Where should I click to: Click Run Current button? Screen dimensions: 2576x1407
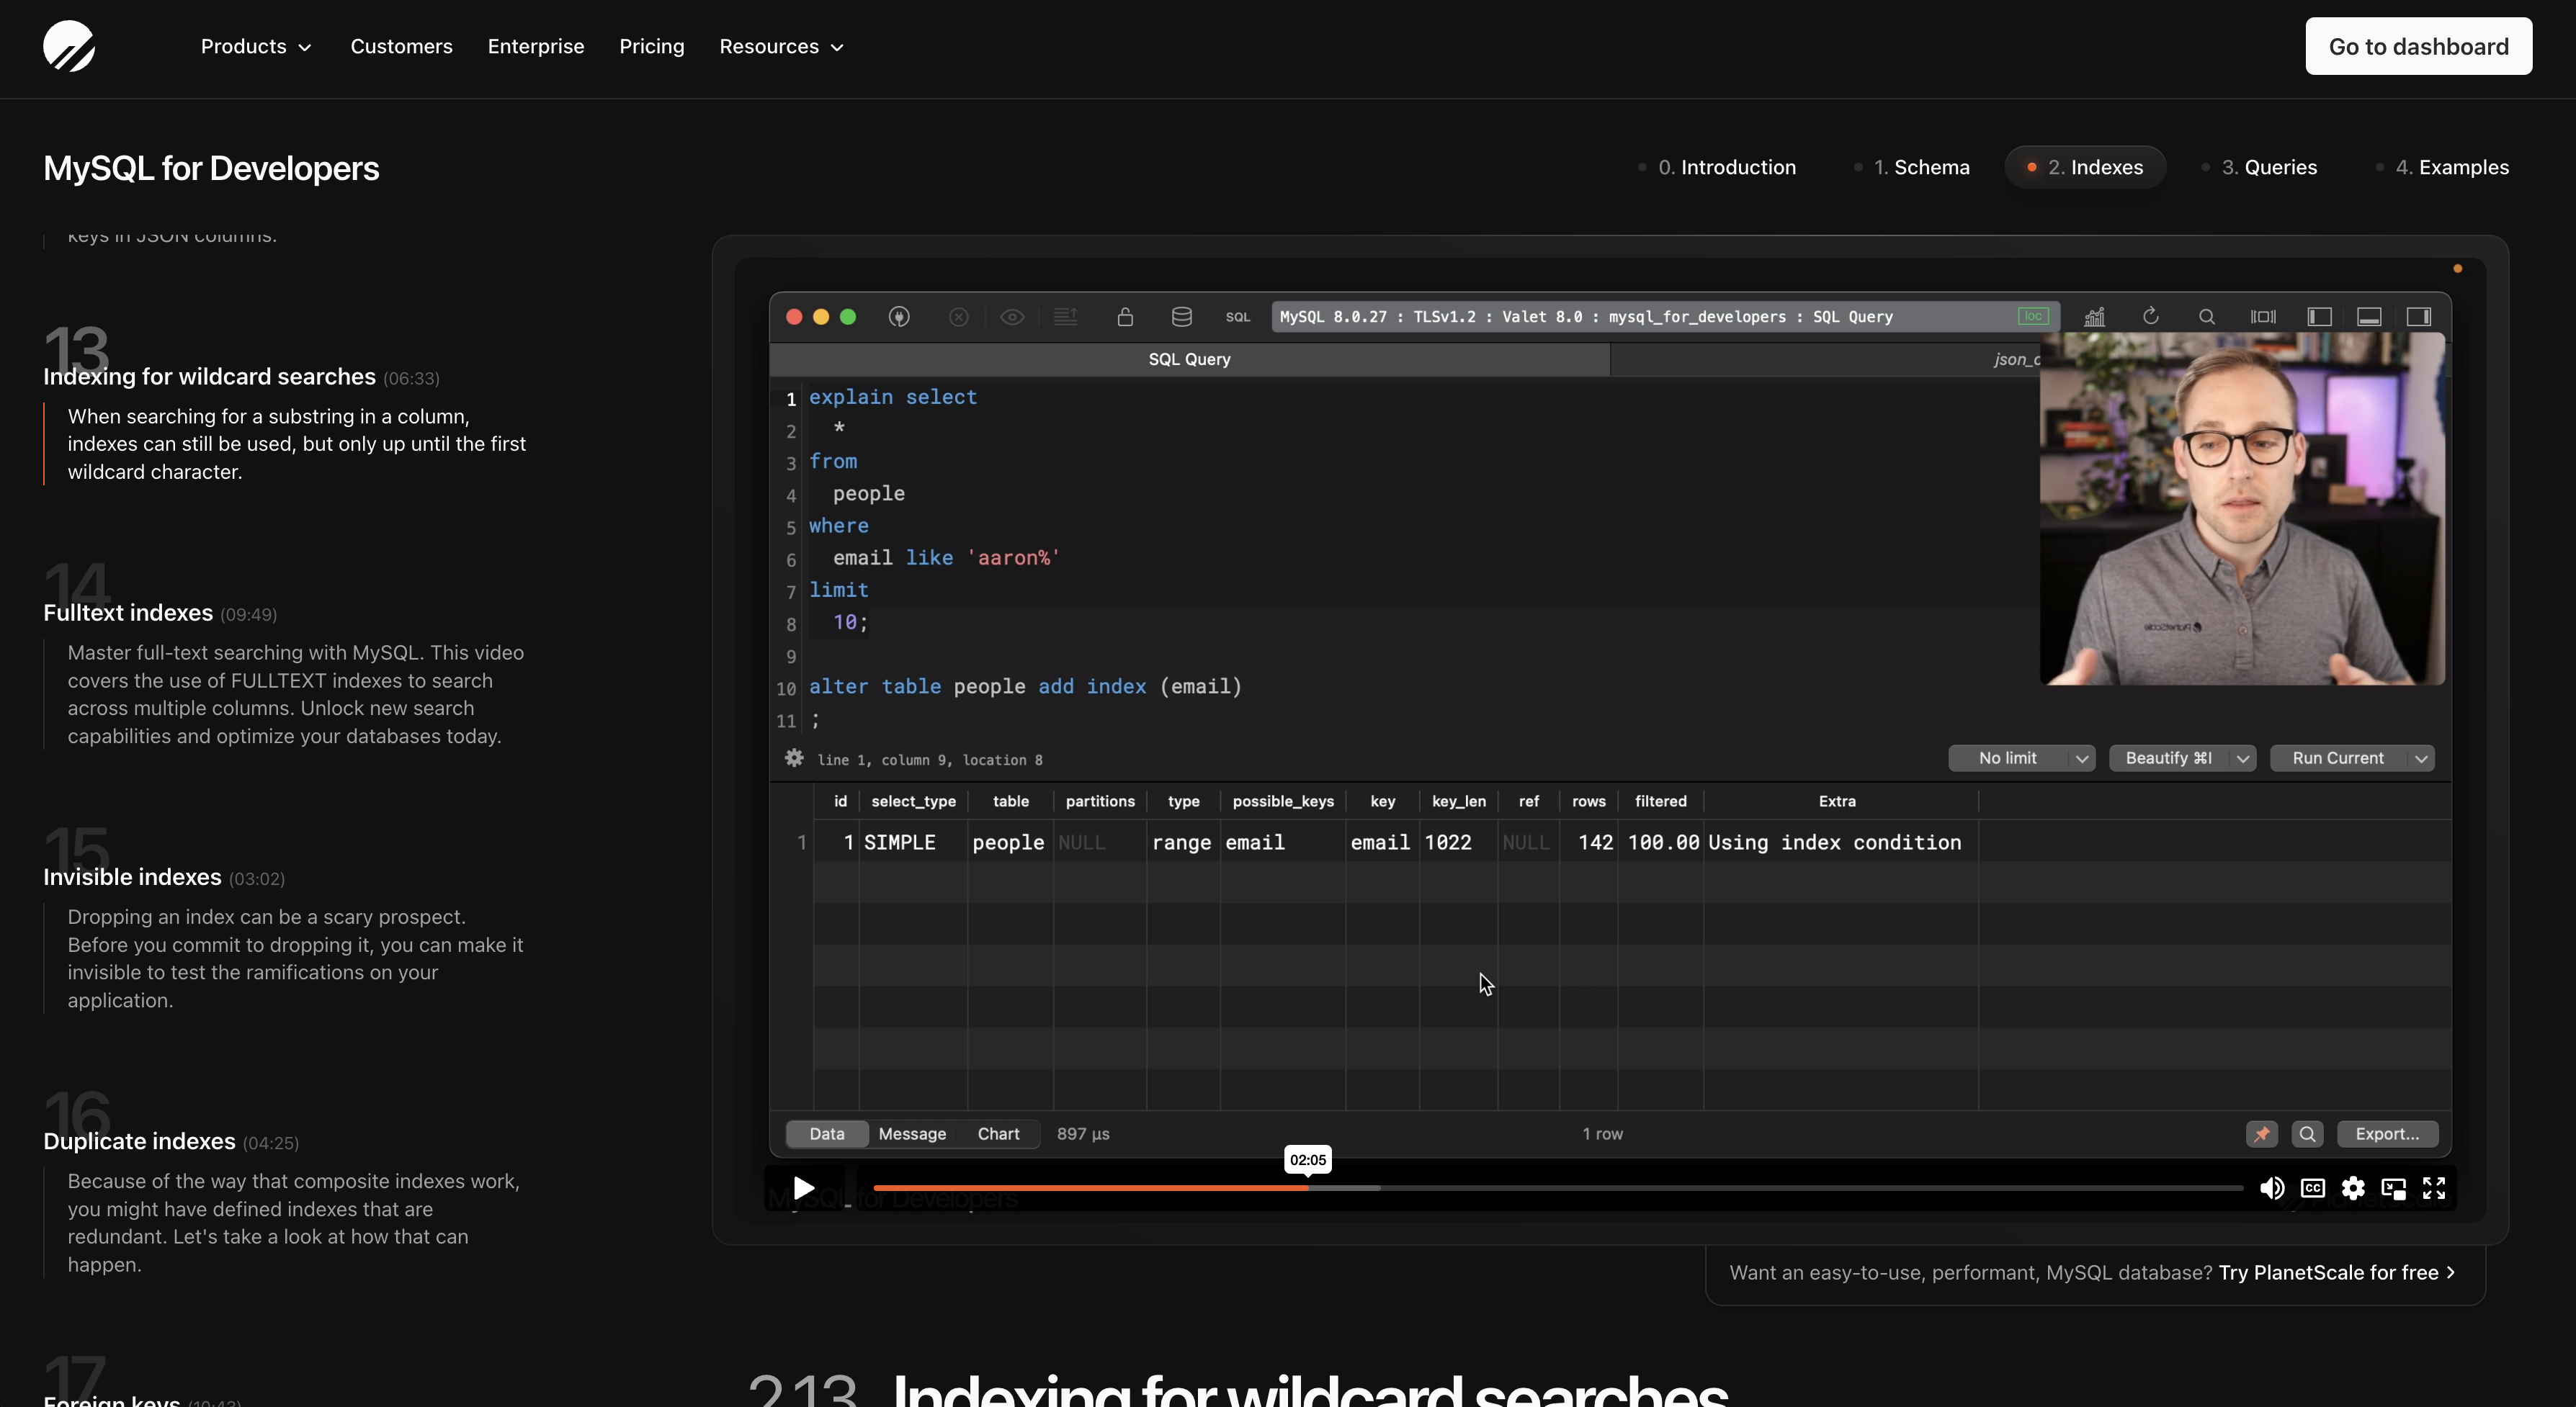(2338, 758)
